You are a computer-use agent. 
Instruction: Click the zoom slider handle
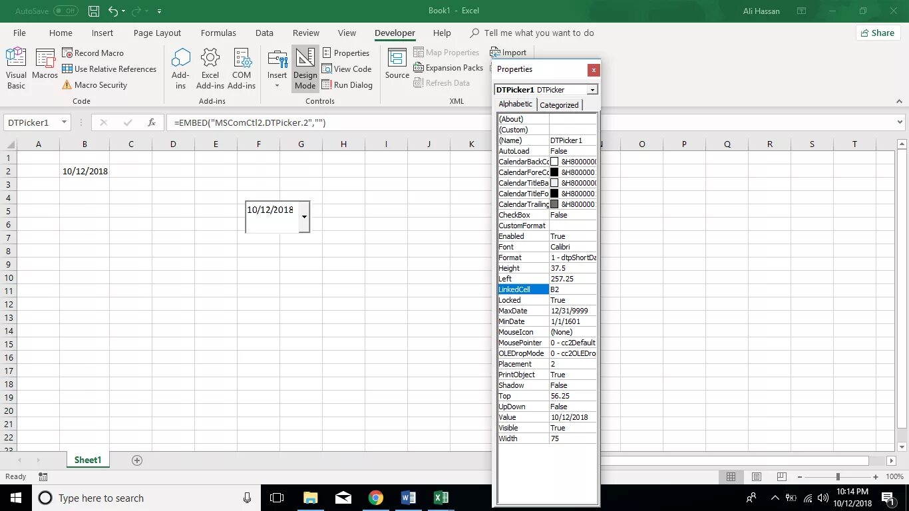click(838, 476)
